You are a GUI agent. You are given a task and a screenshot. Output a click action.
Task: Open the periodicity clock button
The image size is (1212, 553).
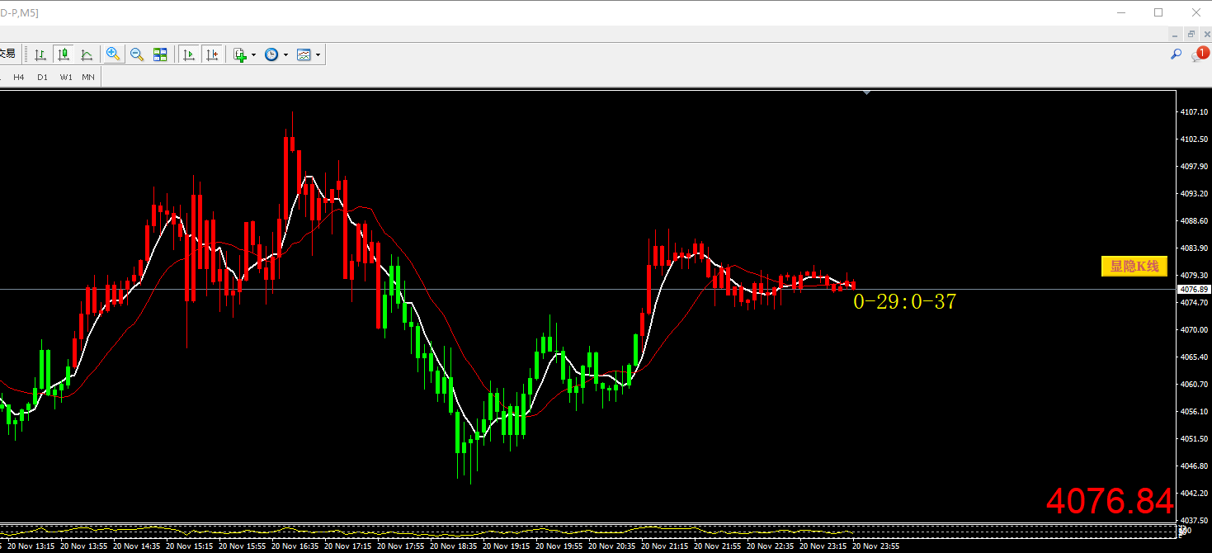[271, 54]
